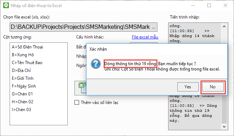
Task: Select F>Ngày Sinh column mapping
Action: [x=24, y=86]
